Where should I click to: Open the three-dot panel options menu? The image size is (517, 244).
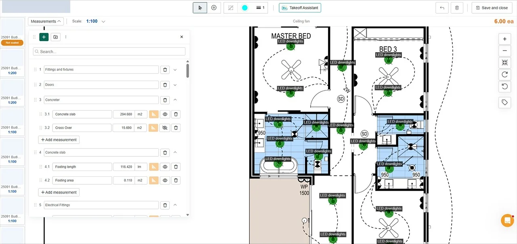coord(66,37)
